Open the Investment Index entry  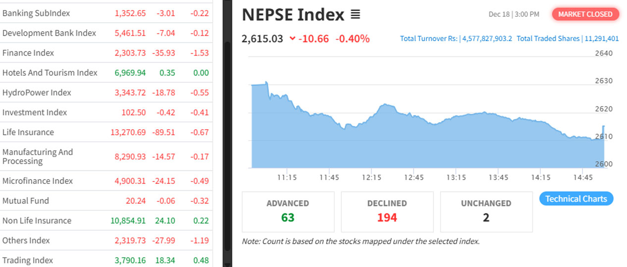point(35,112)
